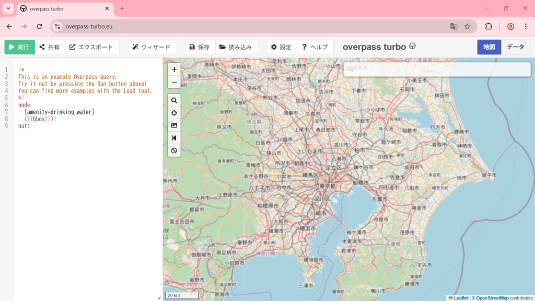
Task: Go forward in browser
Action: tap(24, 26)
